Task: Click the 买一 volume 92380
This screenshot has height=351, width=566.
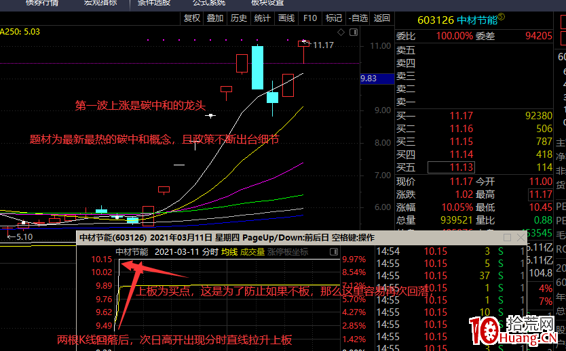Action: 539,116
